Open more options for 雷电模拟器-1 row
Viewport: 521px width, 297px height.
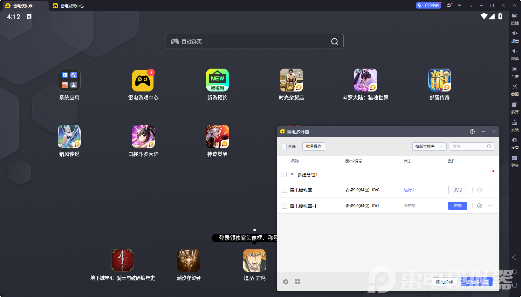(490, 206)
